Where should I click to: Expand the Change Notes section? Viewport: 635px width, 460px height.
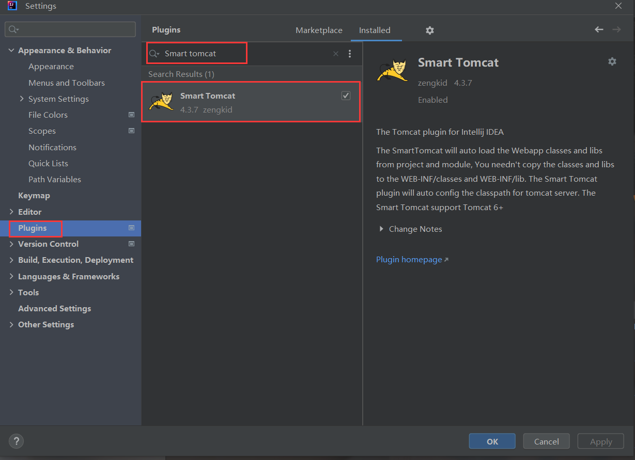[x=381, y=229]
